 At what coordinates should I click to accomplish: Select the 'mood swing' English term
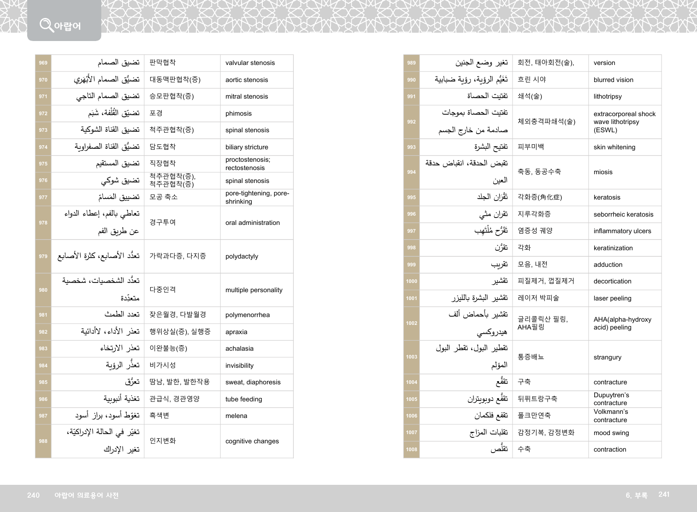[611, 433]
